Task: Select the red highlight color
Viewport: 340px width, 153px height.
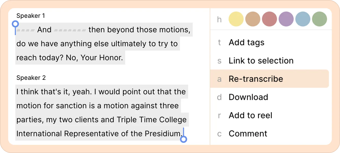Action: (269, 19)
